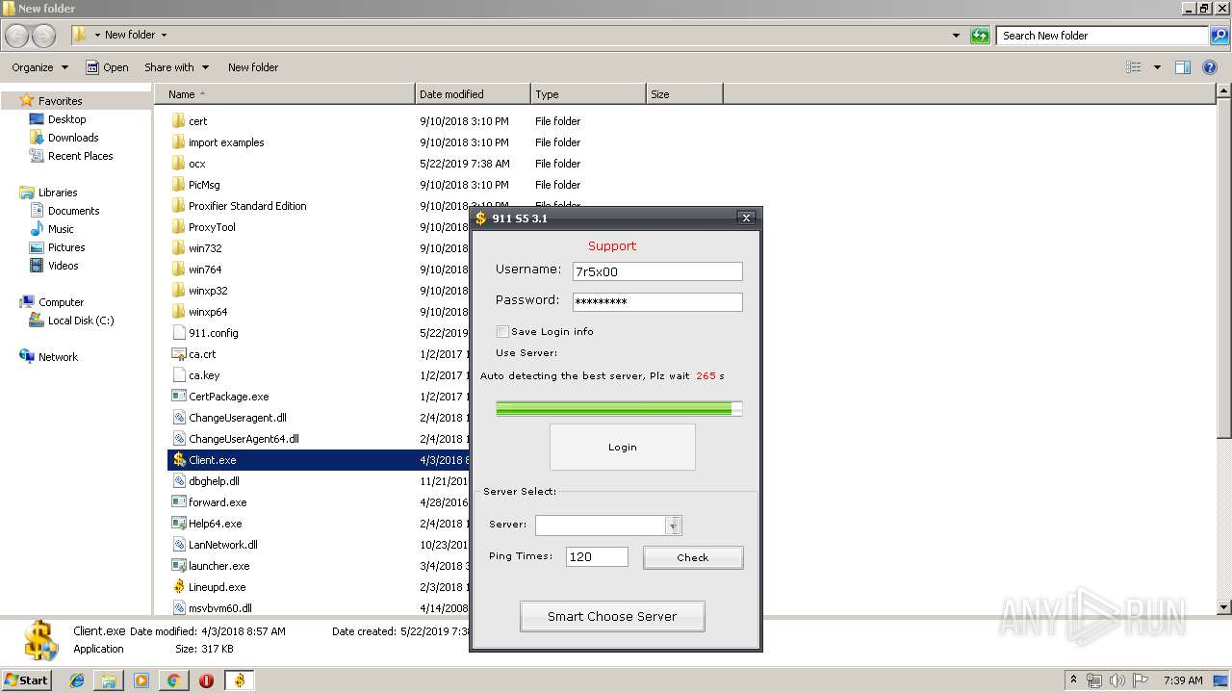Click the ca.crt certificate icon
The width and height of the screenshot is (1232, 693).
tap(179, 354)
